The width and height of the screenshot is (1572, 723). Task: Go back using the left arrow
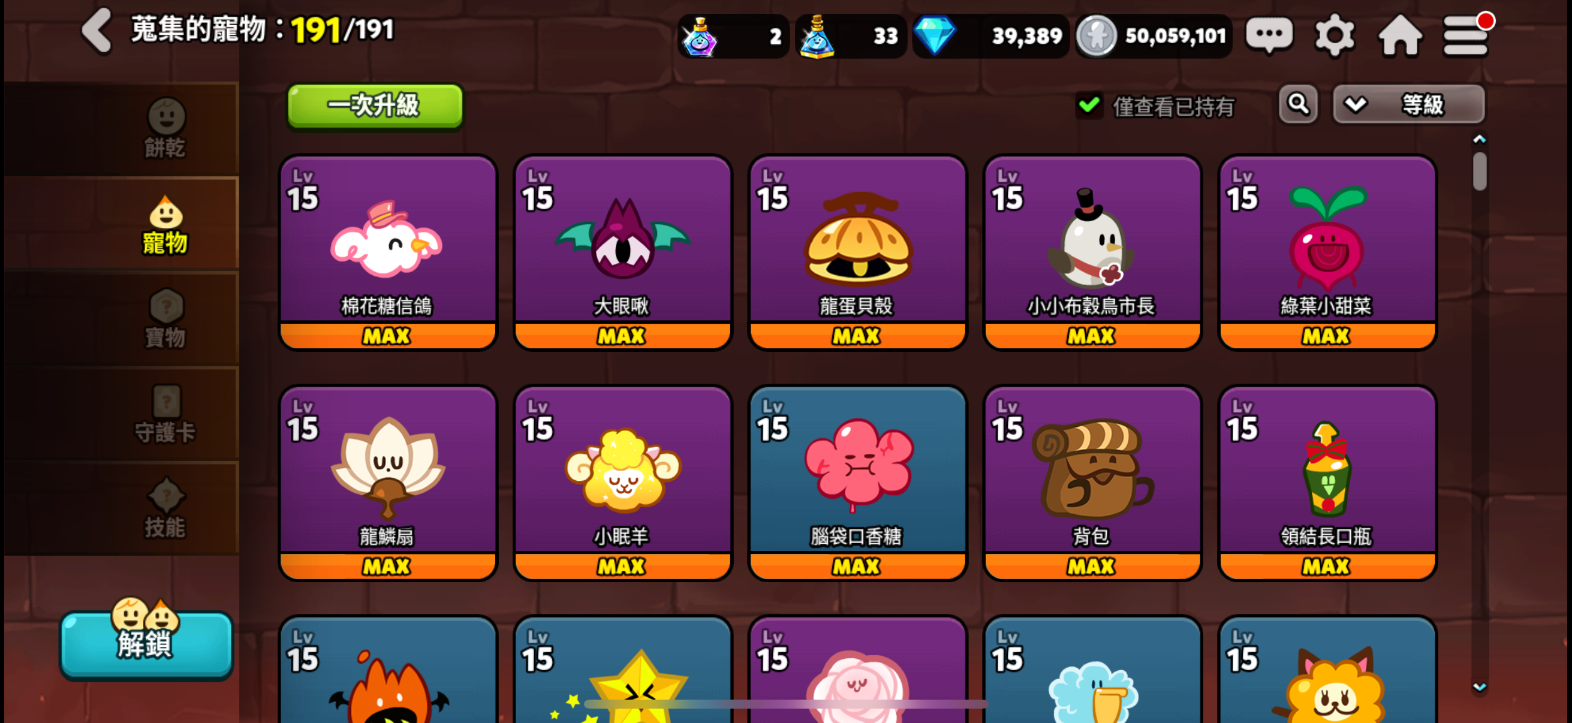tap(97, 31)
